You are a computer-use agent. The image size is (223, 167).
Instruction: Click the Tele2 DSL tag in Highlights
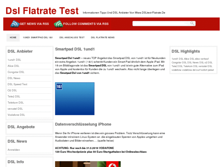tap(177, 66)
